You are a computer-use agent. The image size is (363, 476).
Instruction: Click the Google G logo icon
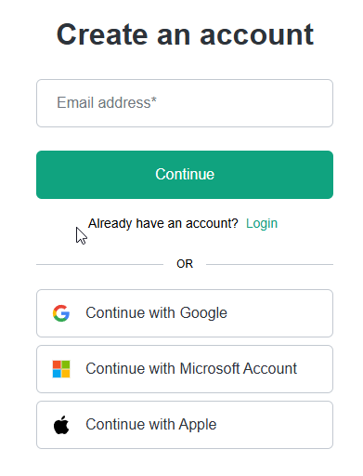coord(61,313)
